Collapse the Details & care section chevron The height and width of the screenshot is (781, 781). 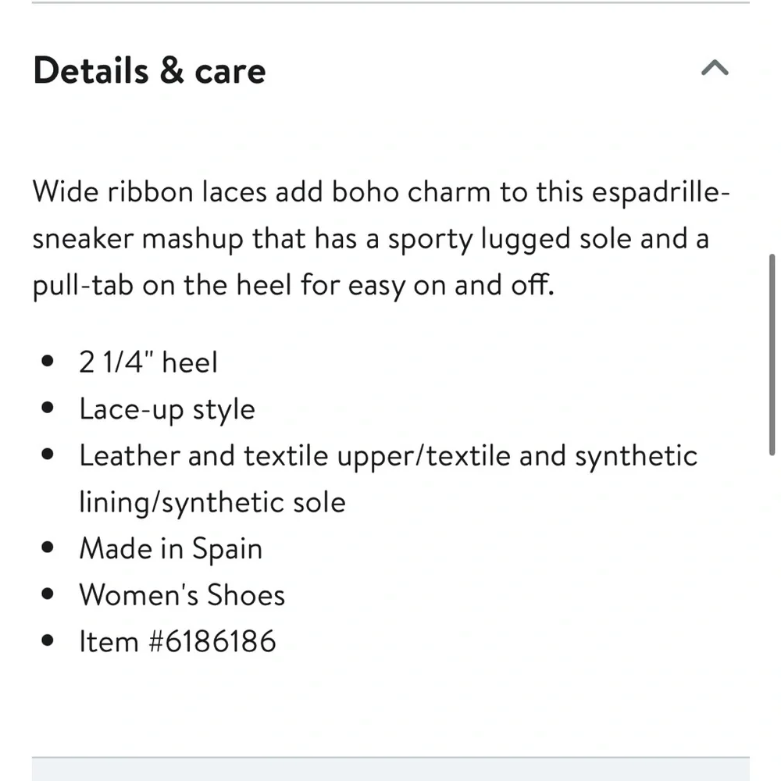pyautogui.click(x=715, y=69)
